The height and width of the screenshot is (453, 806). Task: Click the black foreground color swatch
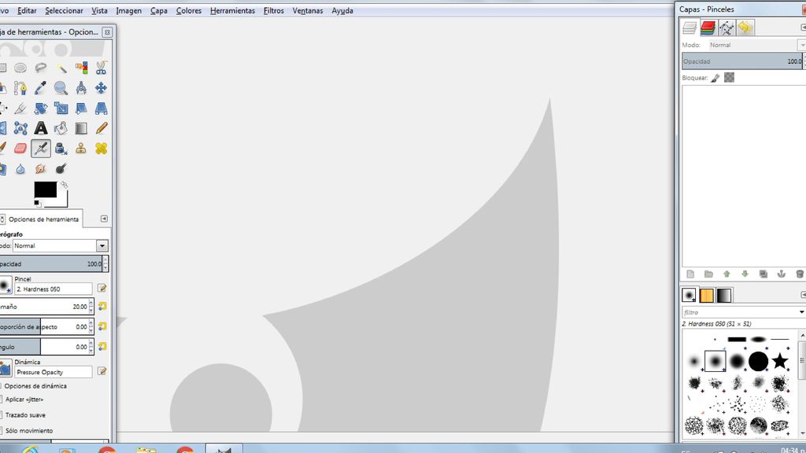[45, 190]
